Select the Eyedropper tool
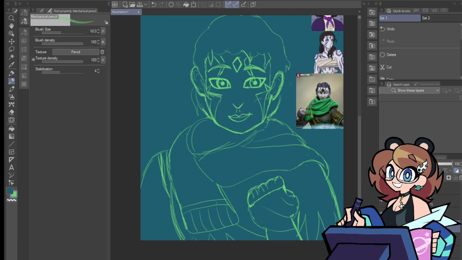 tap(12, 65)
